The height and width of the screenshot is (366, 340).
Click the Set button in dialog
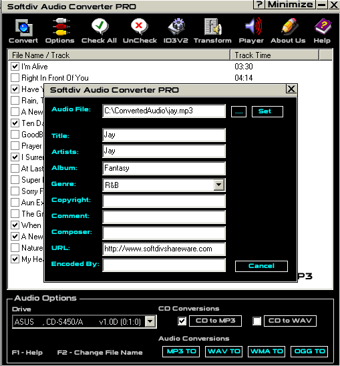pos(267,111)
